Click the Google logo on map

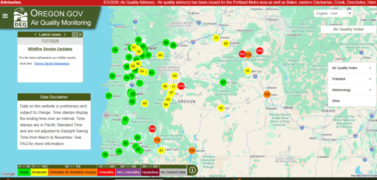pyautogui.click(x=8, y=174)
